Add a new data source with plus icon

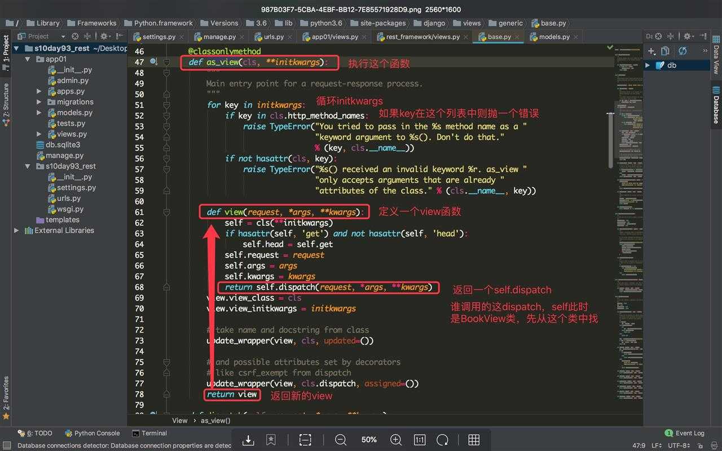(652, 51)
